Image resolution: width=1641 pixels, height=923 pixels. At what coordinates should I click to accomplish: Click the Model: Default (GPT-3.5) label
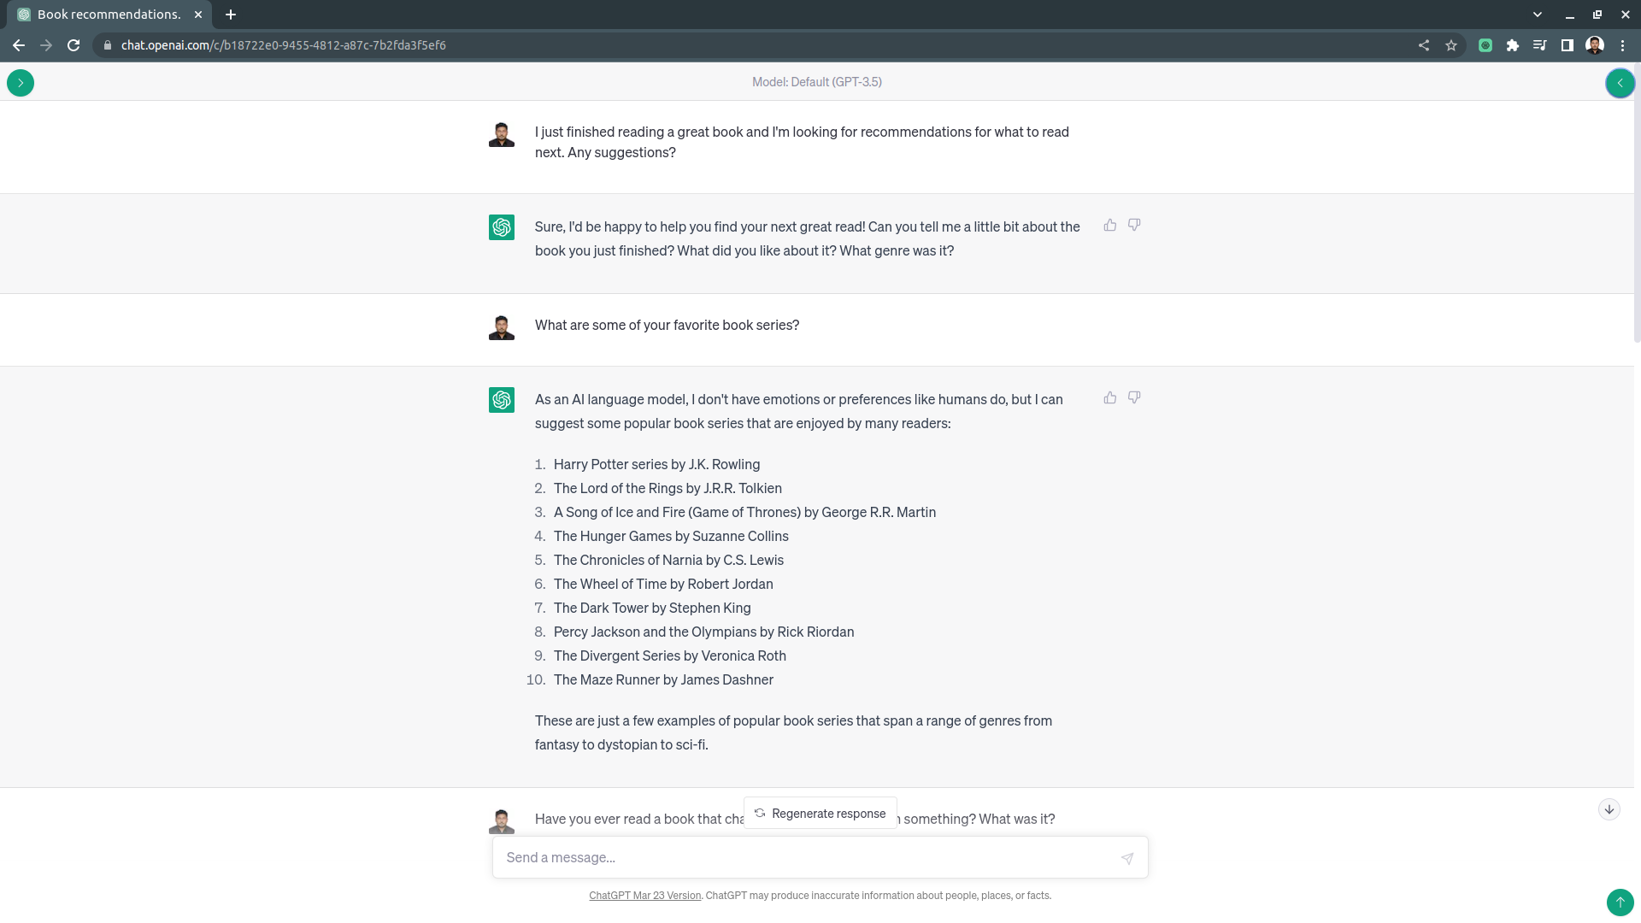tap(817, 82)
